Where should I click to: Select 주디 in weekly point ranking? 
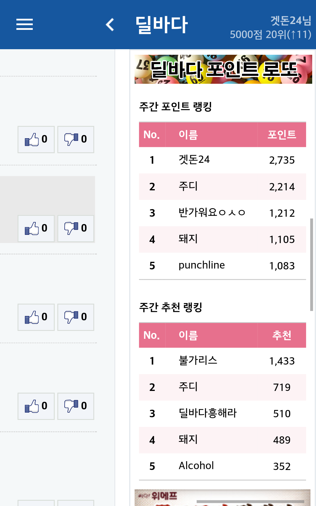[x=188, y=187]
